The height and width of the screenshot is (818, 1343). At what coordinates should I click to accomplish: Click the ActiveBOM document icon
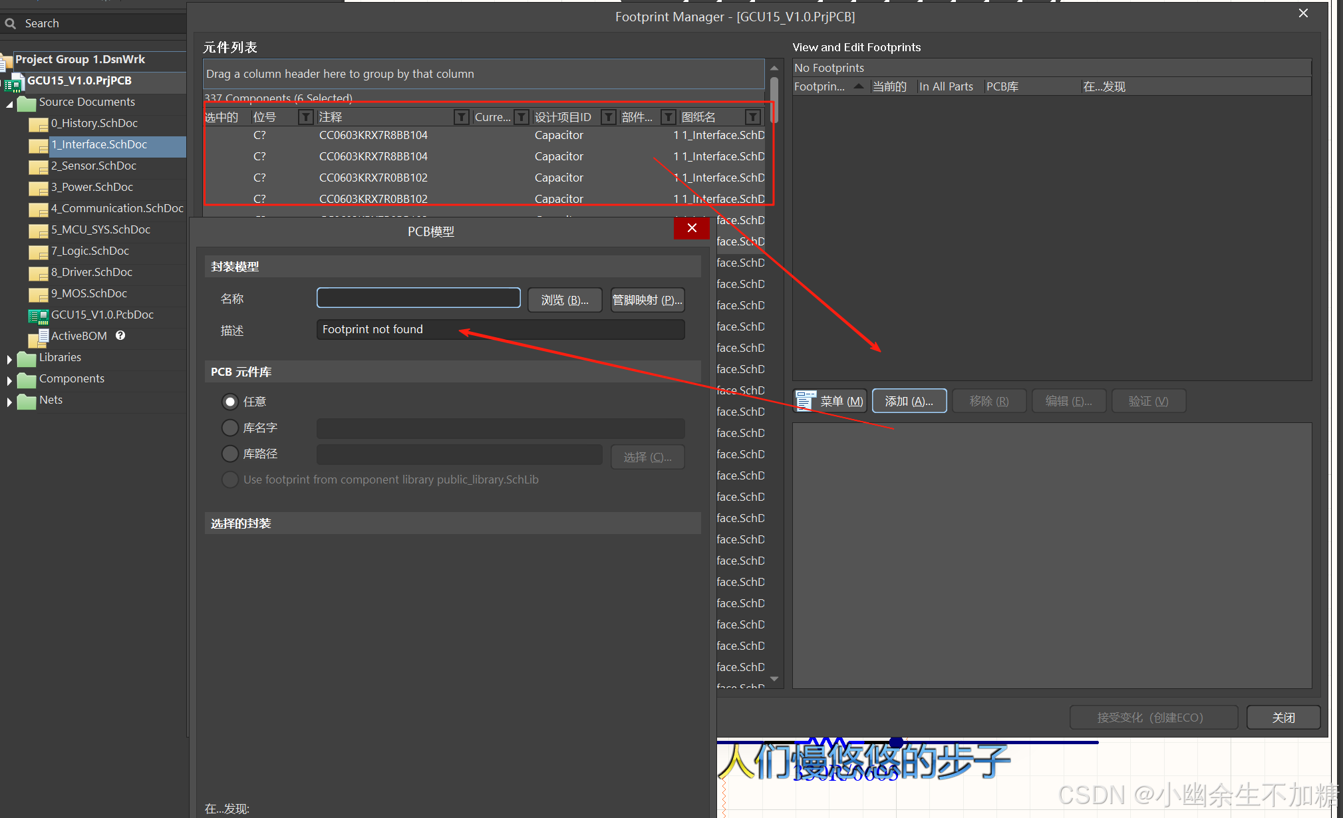click(x=39, y=337)
